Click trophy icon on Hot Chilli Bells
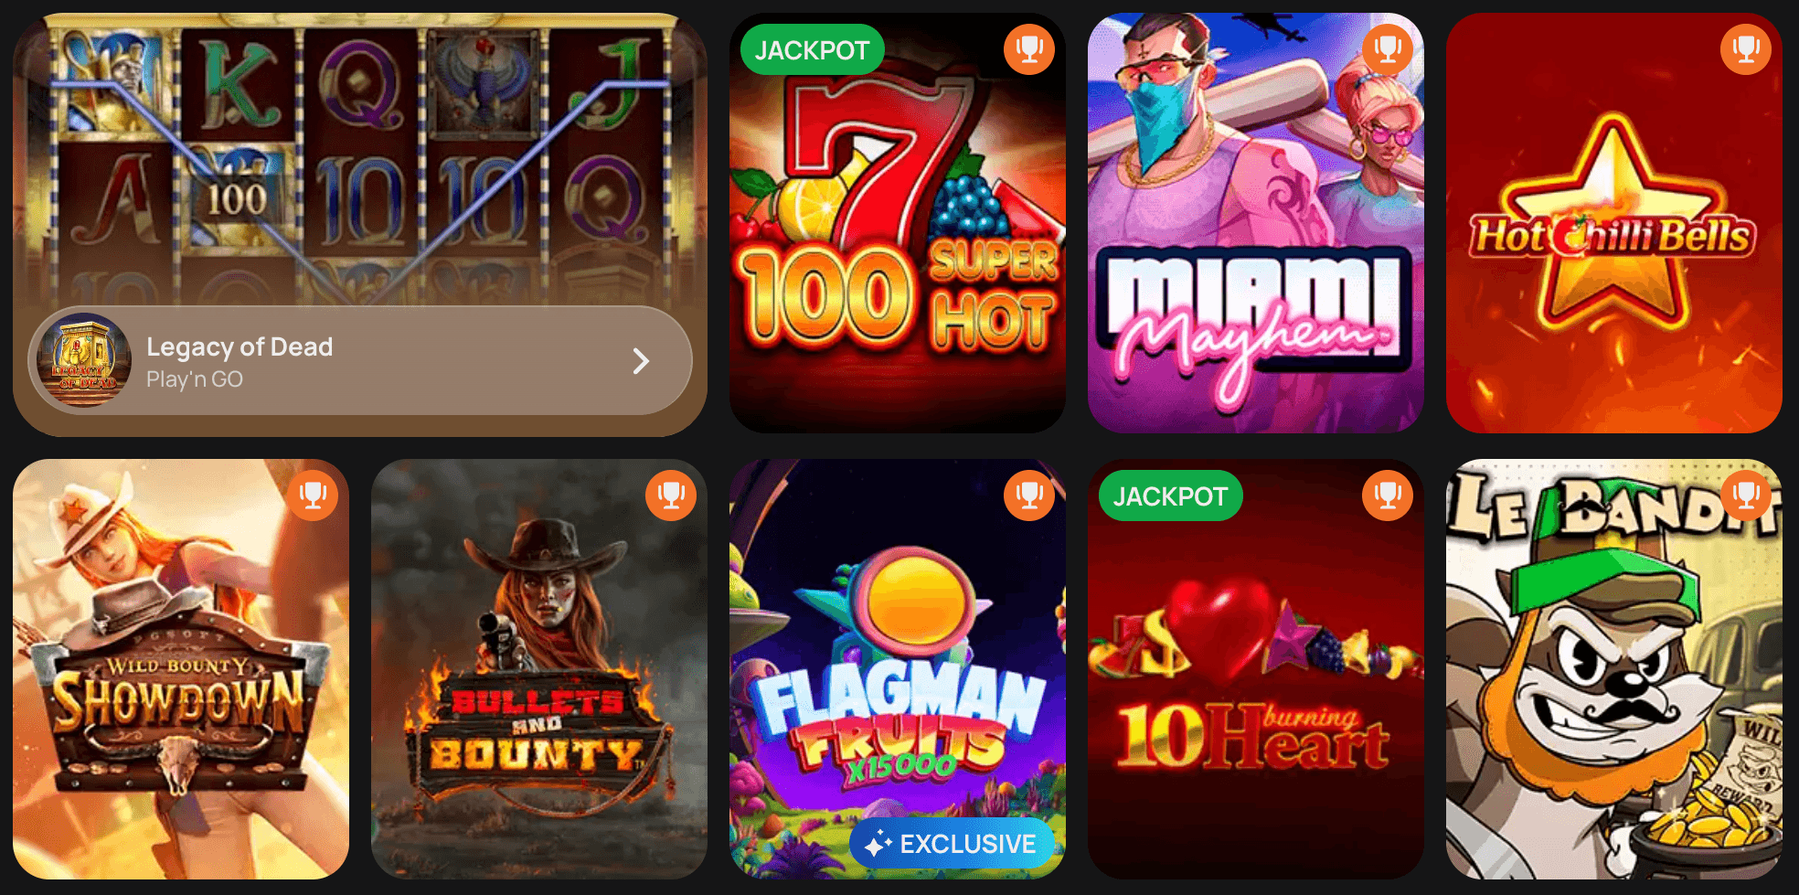This screenshot has height=895, width=1799. pos(1746,49)
